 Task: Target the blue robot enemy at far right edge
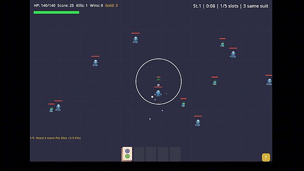[x=269, y=82]
